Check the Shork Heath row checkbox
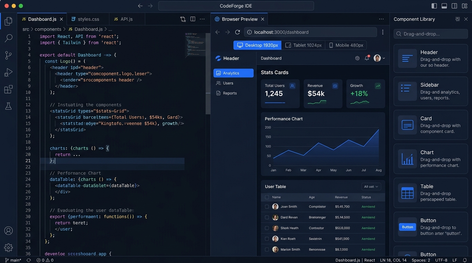This screenshot has width=472, height=263. click(267, 228)
